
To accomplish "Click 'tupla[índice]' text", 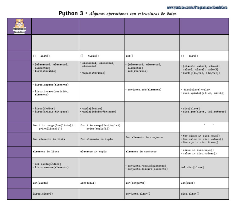I will 92,109.
